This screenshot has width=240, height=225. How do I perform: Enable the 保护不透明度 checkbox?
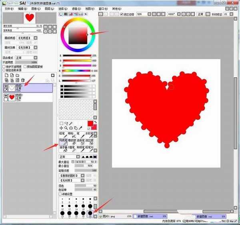[x=5, y=66]
